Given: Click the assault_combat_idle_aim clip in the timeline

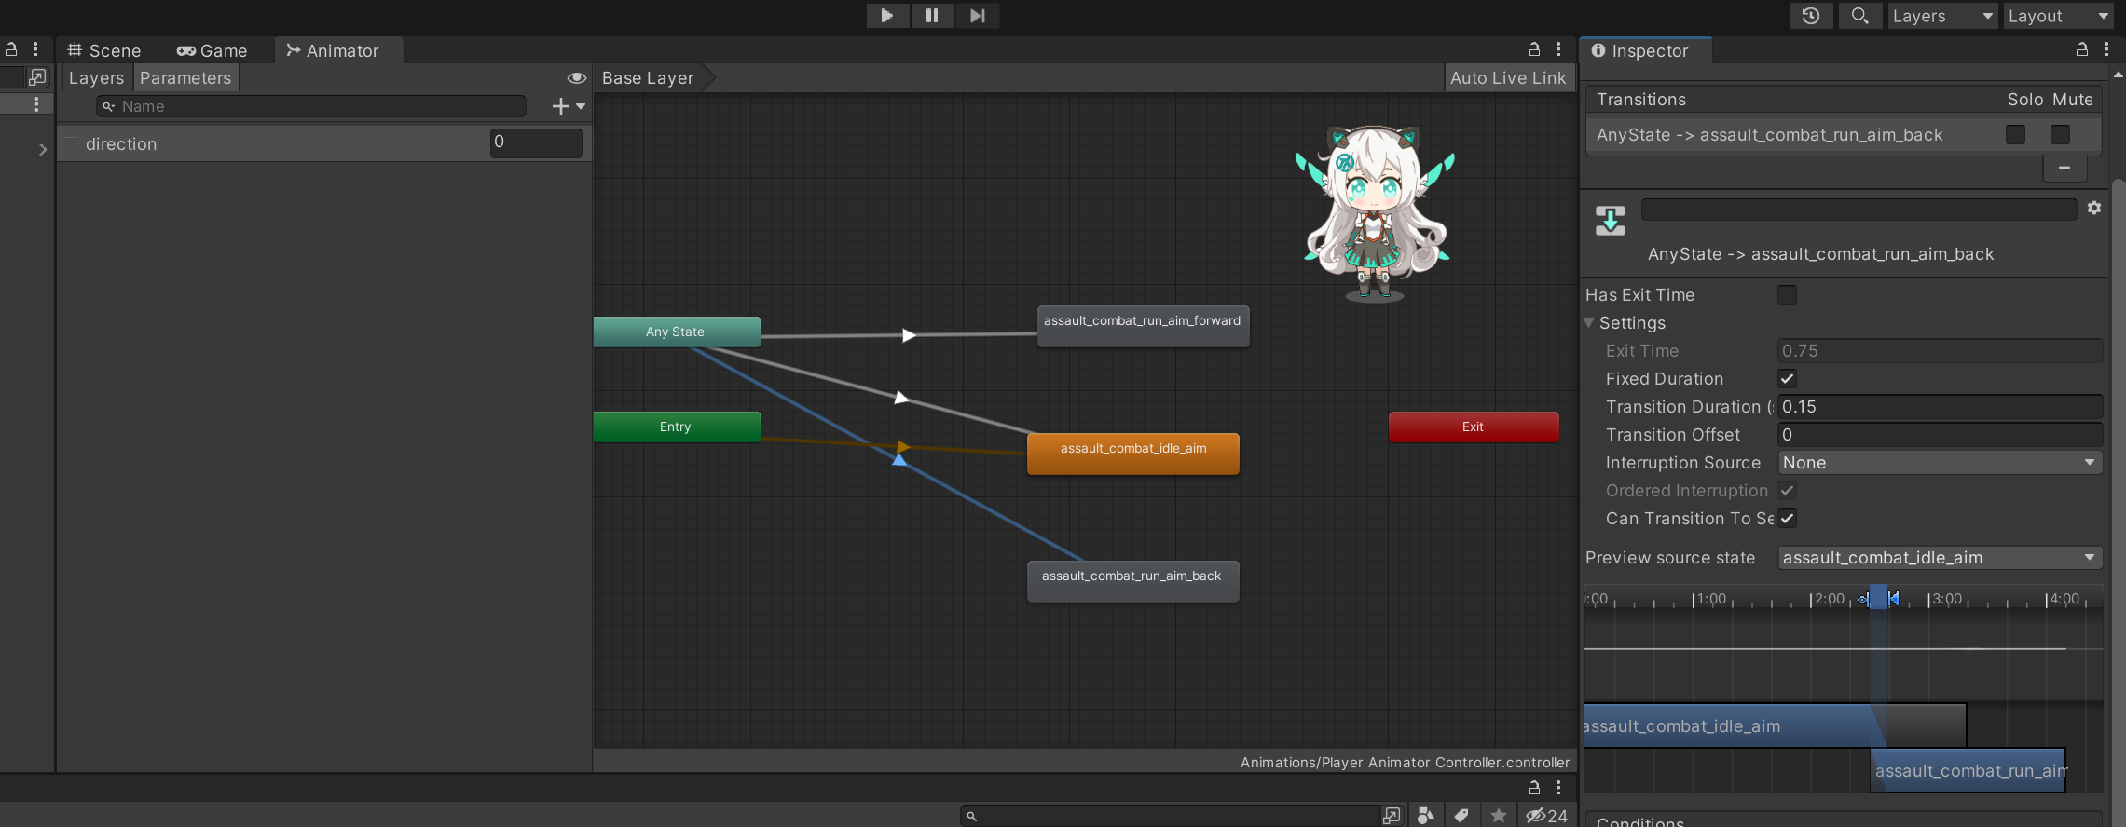Looking at the screenshot, I should [x=1775, y=725].
